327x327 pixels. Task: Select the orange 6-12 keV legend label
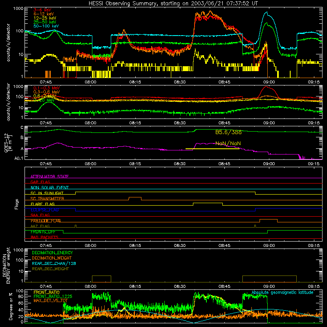click(43, 14)
